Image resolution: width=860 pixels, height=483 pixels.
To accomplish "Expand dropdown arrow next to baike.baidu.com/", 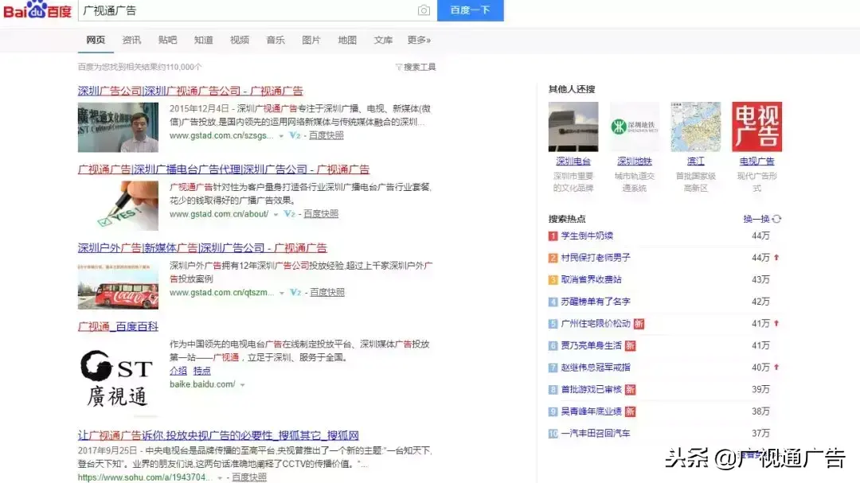I will (x=242, y=385).
